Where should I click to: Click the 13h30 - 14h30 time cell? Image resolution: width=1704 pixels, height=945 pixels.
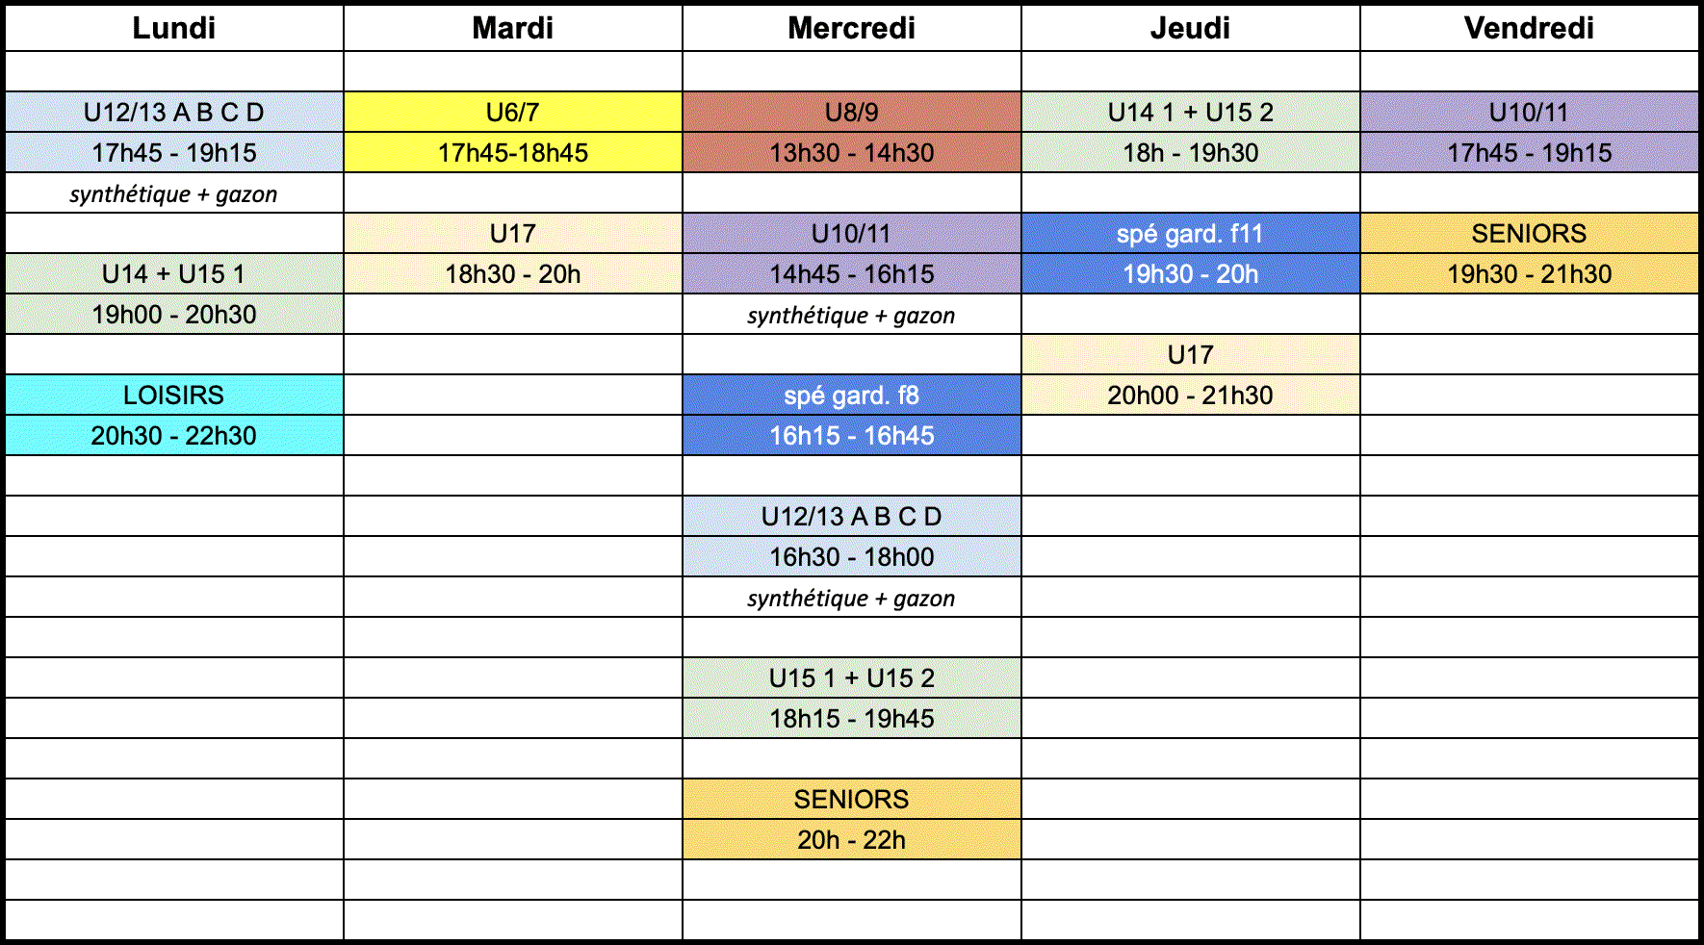coord(852,152)
